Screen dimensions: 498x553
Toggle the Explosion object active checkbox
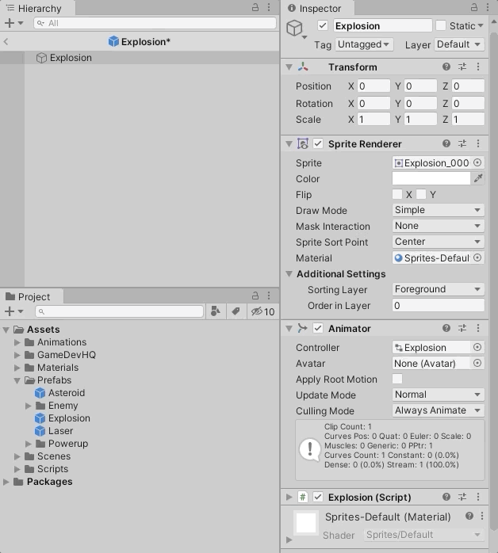tap(322, 25)
